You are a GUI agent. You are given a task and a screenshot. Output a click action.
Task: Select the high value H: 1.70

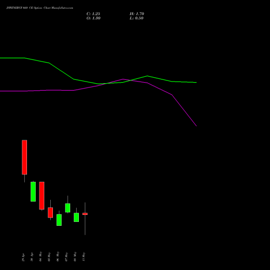pyautogui.click(x=137, y=14)
